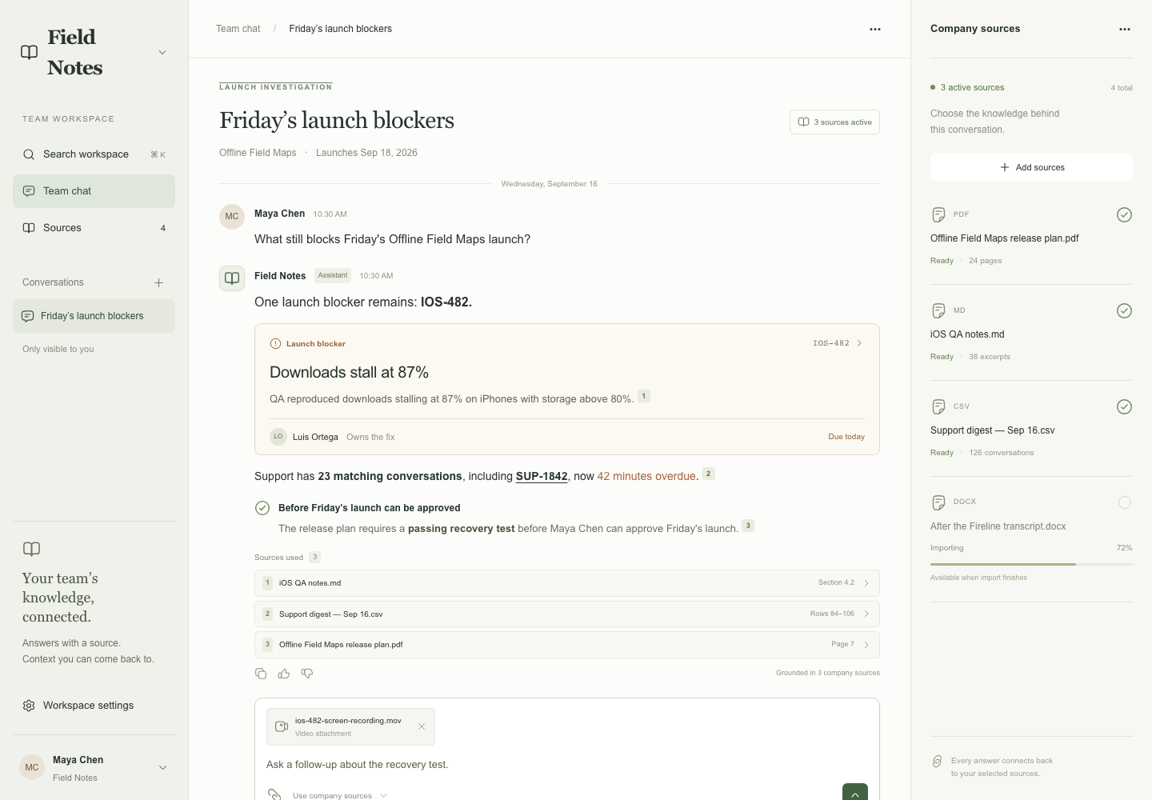This screenshot has width=1152, height=800.
Task: Open the Use company sources dropdown
Action: pyautogui.click(x=340, y=795)
